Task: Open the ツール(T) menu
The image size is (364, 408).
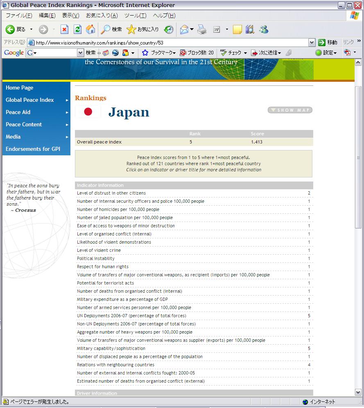Action: (136, 16)
